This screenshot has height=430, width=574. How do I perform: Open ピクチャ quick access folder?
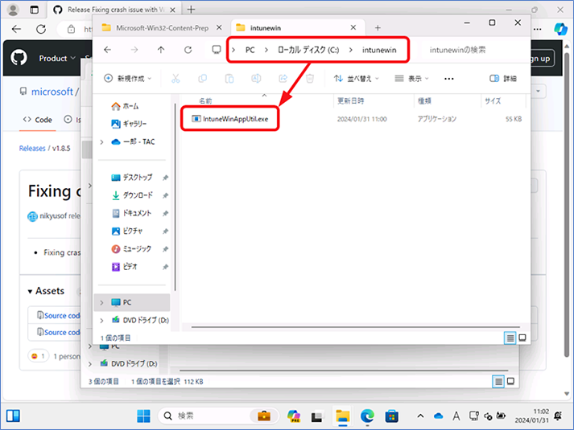coord(127,231)
